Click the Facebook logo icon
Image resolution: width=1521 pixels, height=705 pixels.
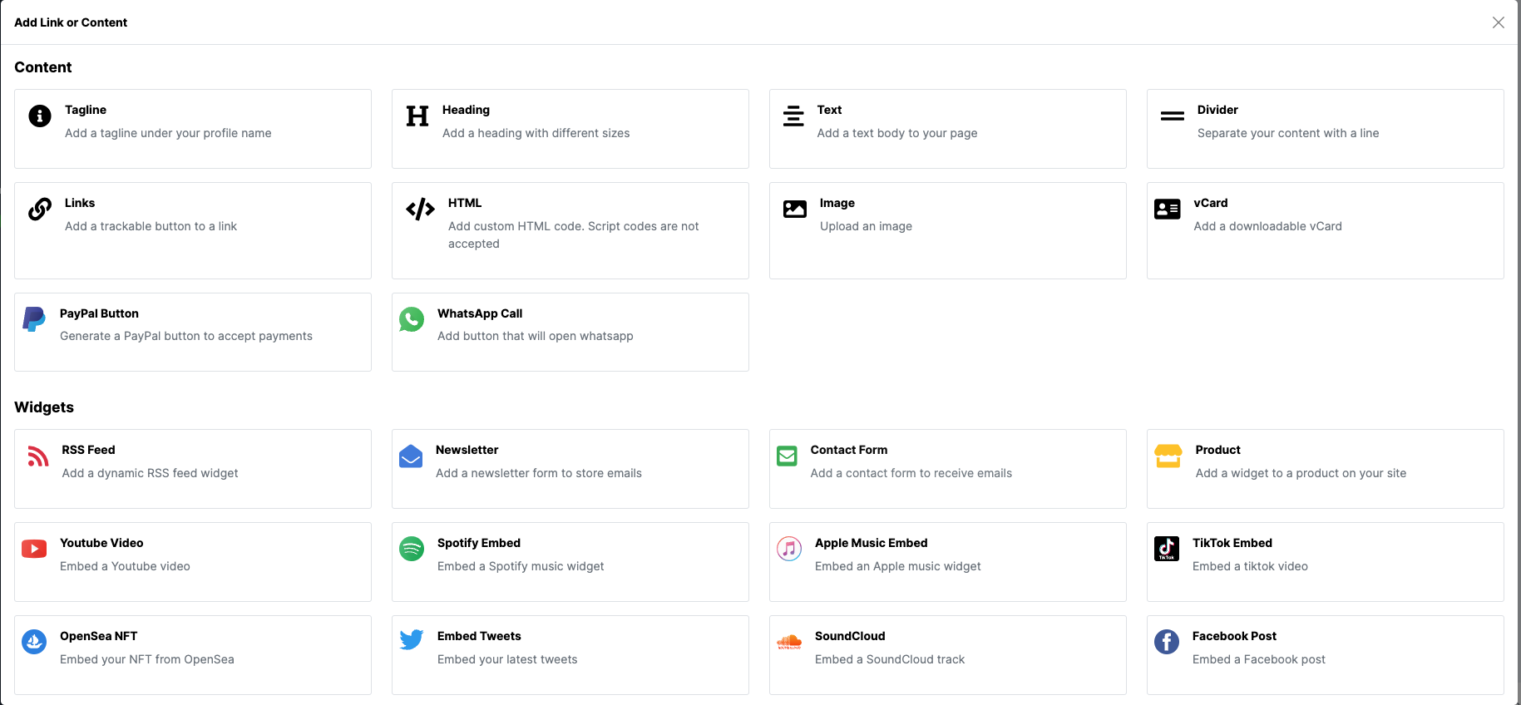(1167, 642)
